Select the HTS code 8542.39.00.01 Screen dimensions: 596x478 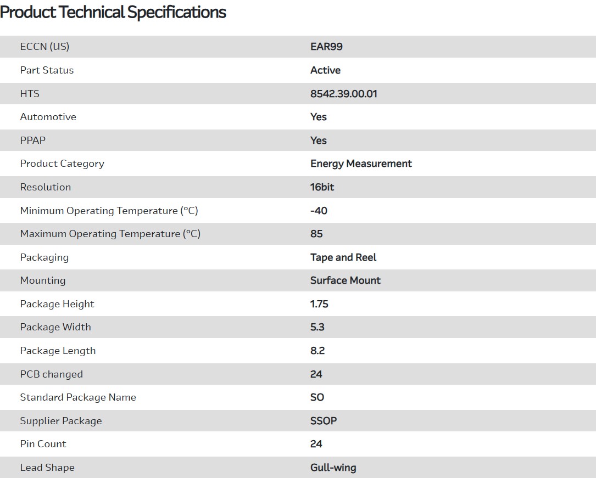343,94
